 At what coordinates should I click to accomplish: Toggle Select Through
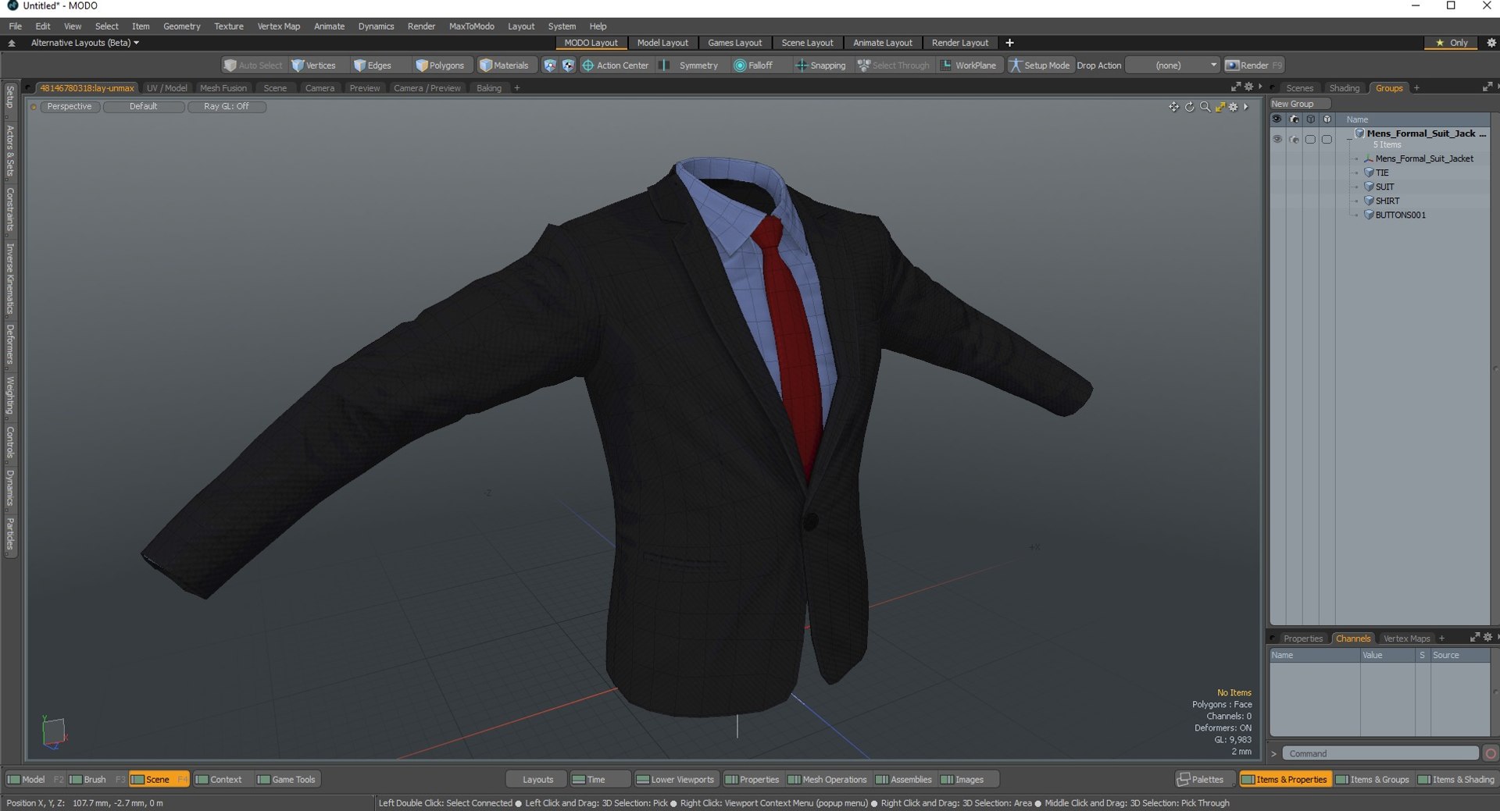point(893,66)
